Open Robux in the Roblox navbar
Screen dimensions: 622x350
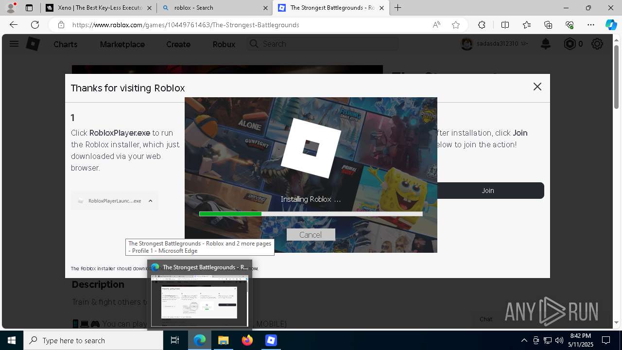(224, 44)
